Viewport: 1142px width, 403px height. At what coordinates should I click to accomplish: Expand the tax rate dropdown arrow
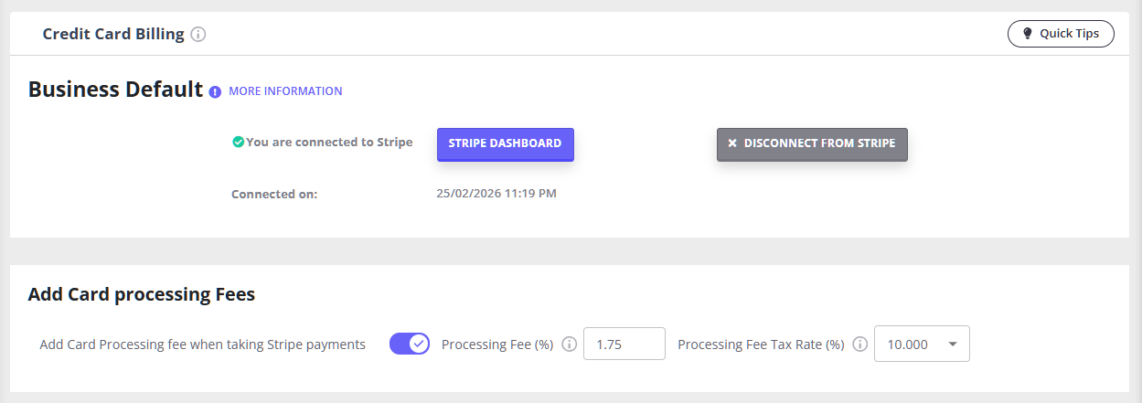(x=953, y=345)
